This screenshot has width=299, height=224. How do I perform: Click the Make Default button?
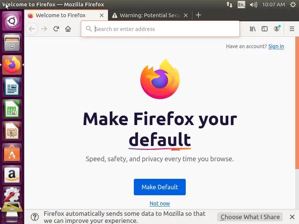(160, 187)
